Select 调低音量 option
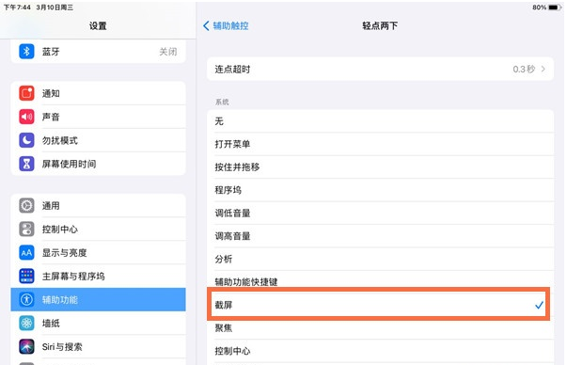 tap(380, 213)
